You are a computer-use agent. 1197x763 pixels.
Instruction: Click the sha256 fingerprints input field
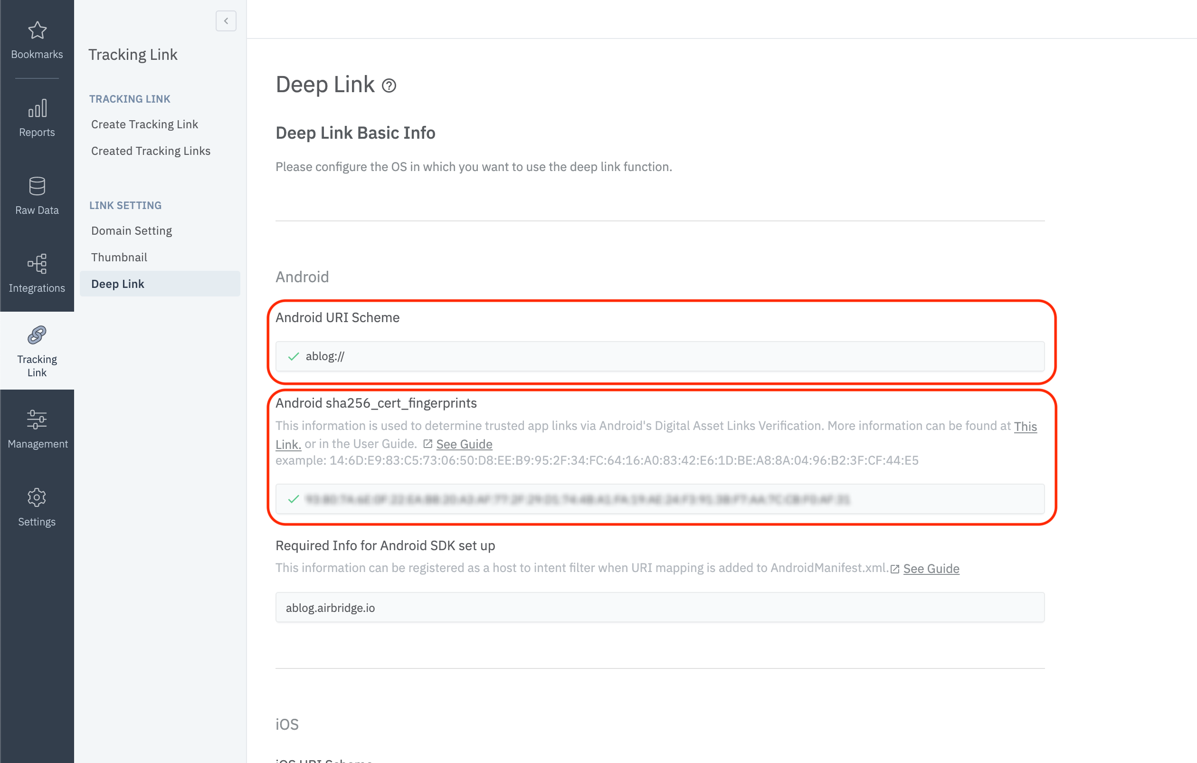click(660, 499)
